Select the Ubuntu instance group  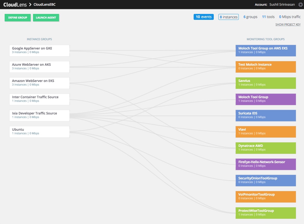[39, 131]
